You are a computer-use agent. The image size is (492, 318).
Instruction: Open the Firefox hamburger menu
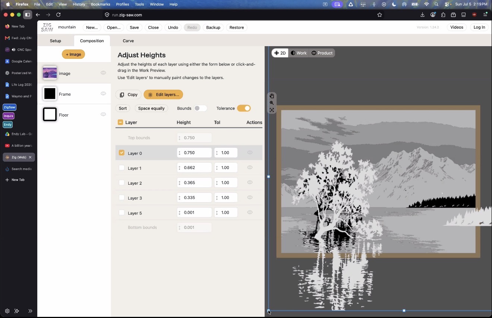pyautogui.click(x=485, y=15)
